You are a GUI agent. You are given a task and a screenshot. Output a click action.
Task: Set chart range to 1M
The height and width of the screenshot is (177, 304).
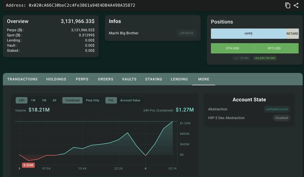pos(44,100)
